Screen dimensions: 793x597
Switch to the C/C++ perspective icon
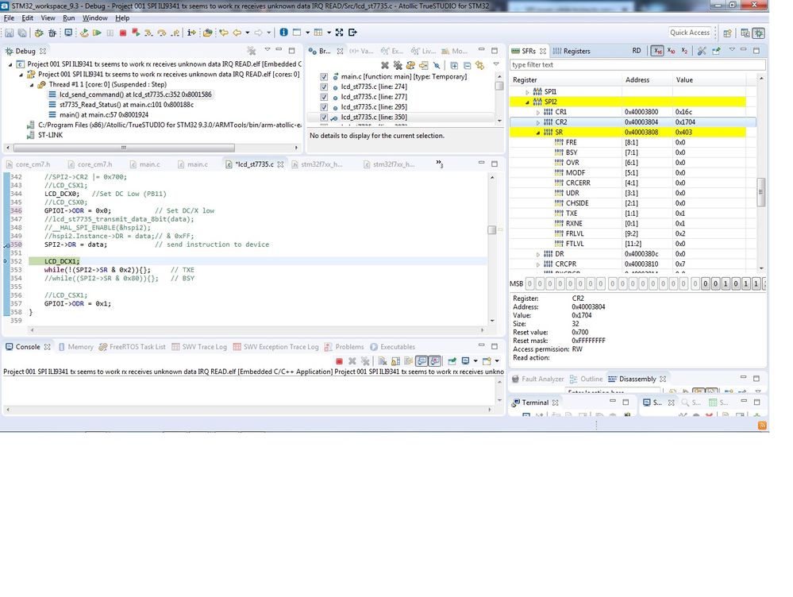(x=745, y=33)
